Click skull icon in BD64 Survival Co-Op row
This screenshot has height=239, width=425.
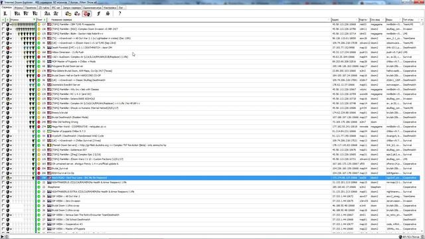tap(8, 173)
